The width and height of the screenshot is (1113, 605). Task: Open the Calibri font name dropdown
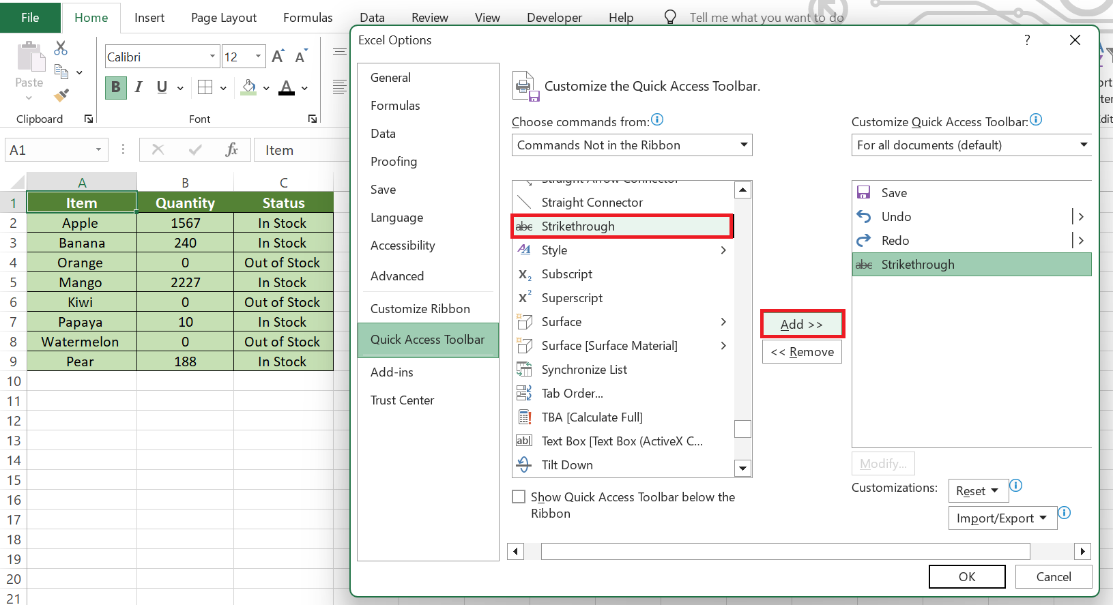[x=212, y=57]
